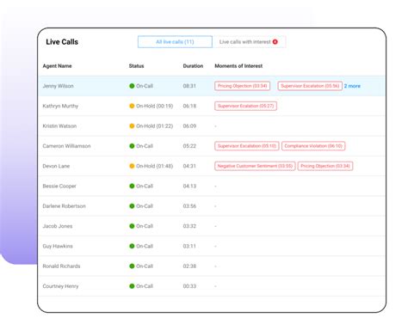Screen dimensions: 408x318
Task: Open Compliance Violation (06:10) tag
Action: click(x=313, y=146)
